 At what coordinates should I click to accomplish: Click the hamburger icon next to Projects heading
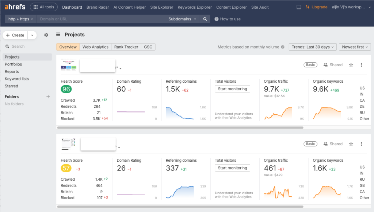pos(58,34)
